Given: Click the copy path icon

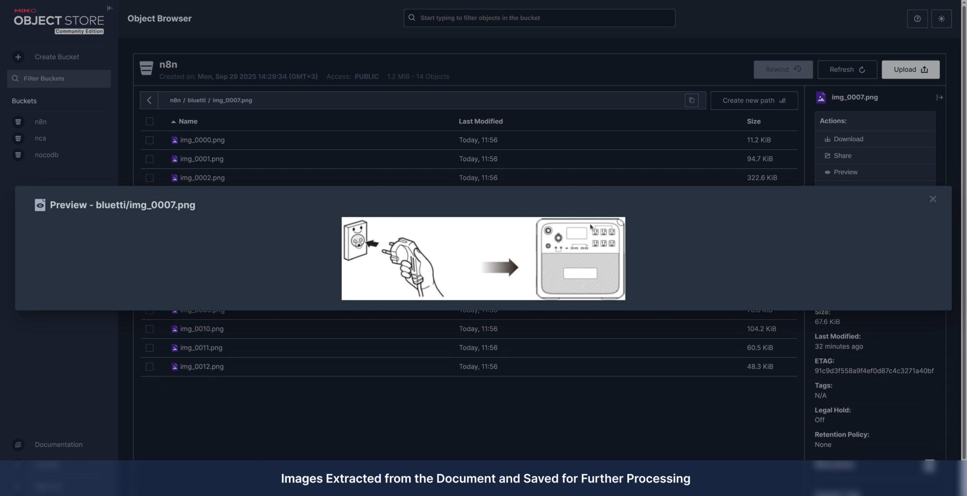Looking at the screenshot, I should click(x=691, y=100).
